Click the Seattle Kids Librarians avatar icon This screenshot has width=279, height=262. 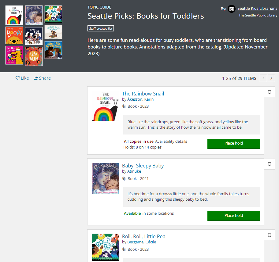click(232, 9)
